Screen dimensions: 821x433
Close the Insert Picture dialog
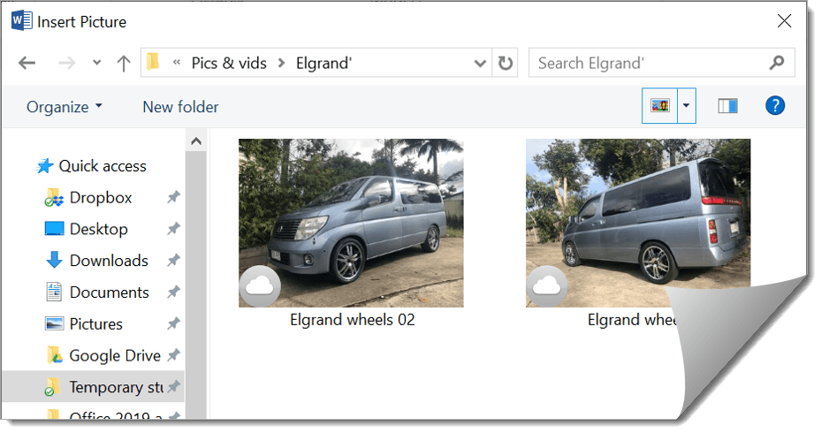click(x=785, y=21)
